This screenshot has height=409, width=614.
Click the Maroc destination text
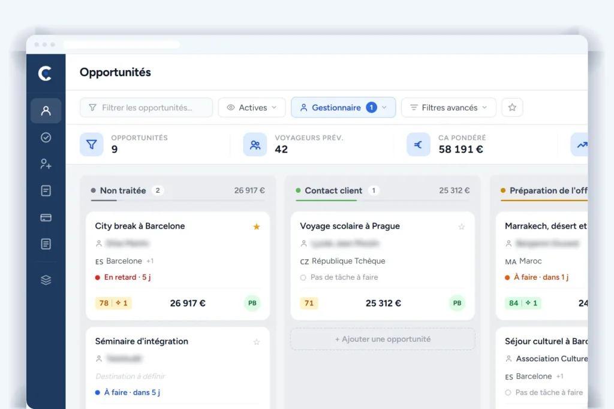530,261
